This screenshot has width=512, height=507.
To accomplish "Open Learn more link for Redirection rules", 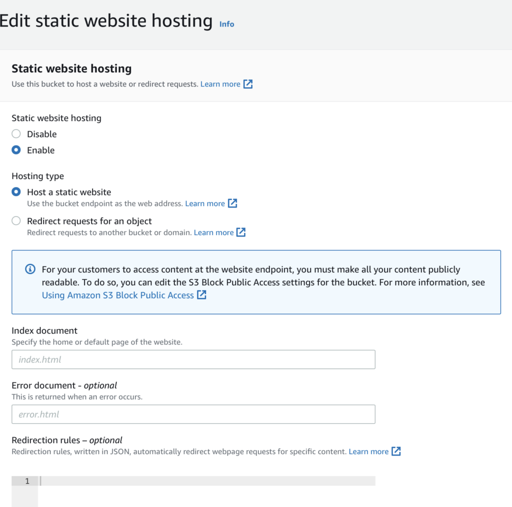I will 368,452.
